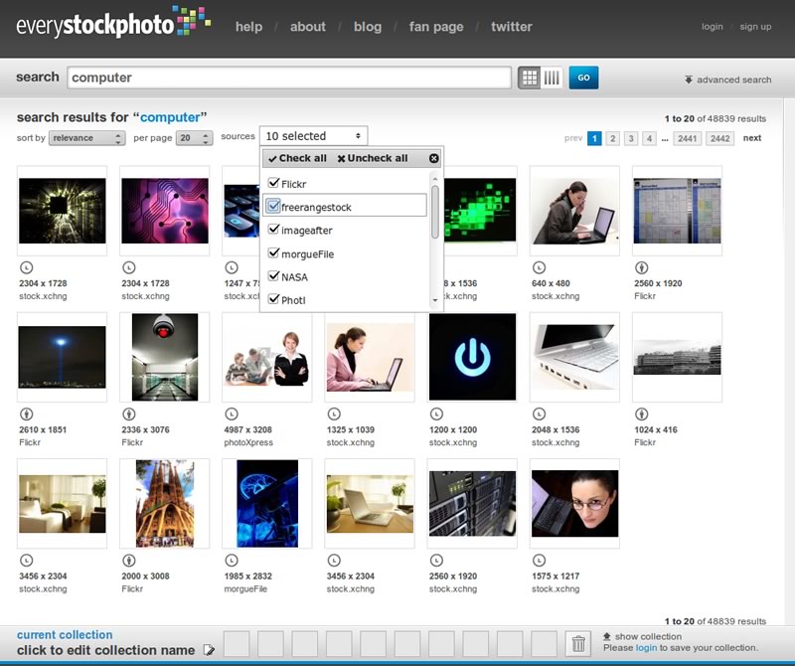Open the sort by relevance dropdown
The height and width of the screenshot is (666, 795).
pyautogui.click(x=87, y=138)
